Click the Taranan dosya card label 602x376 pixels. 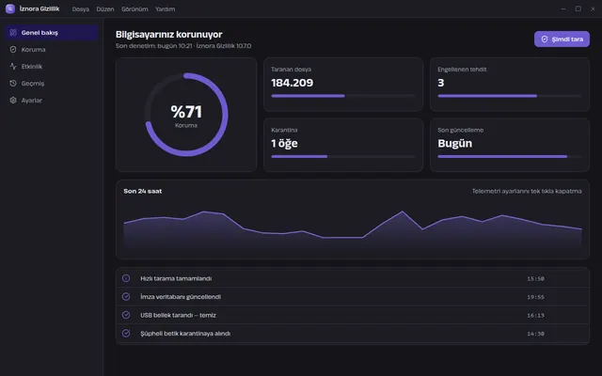pos(291,70)
